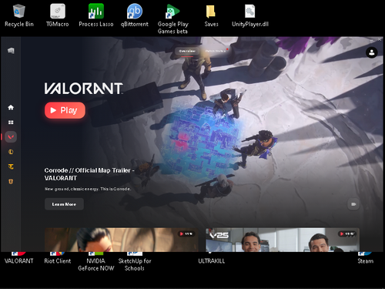The width and height of the screenshot is (385, 289).
Task: Switch to the Patch Notes tab
Action: coord(216,51)
